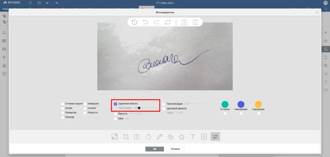The width and height of the screenshot is (330, 157).
Task: Click the Отмена button
Action: (x=175, y=149)
